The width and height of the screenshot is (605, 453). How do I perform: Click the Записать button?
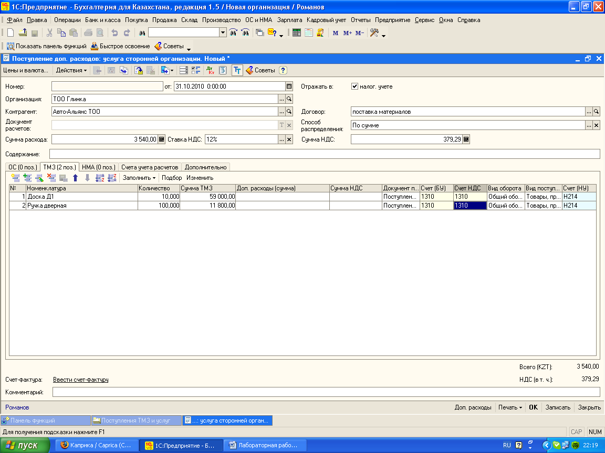[x=558, y=407]
